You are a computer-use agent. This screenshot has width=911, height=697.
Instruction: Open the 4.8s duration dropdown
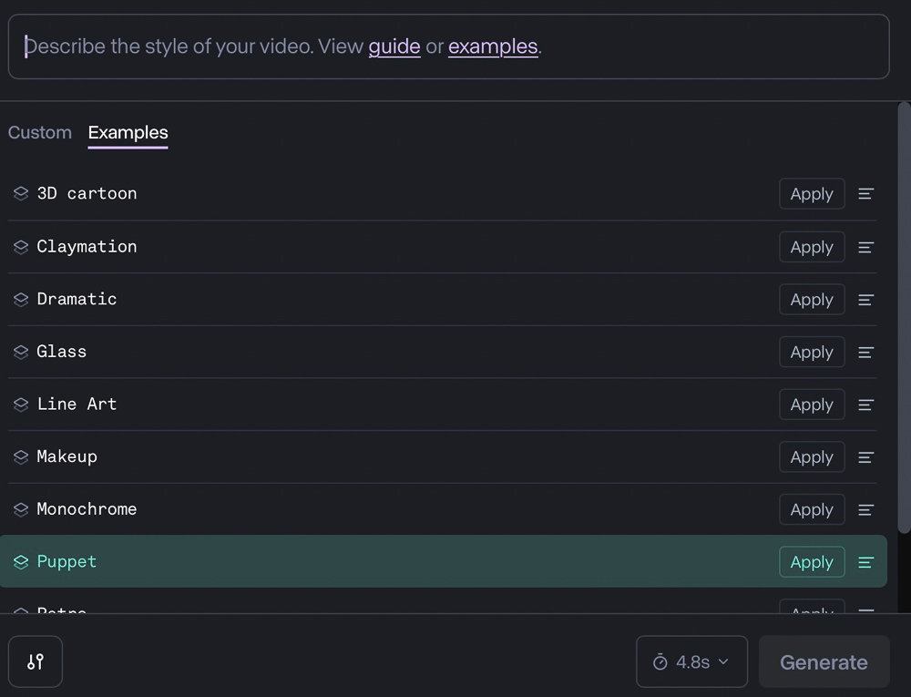(691, 661)
